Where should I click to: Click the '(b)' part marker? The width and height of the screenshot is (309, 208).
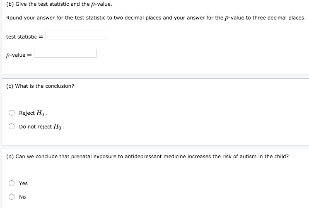click(10, 4)
